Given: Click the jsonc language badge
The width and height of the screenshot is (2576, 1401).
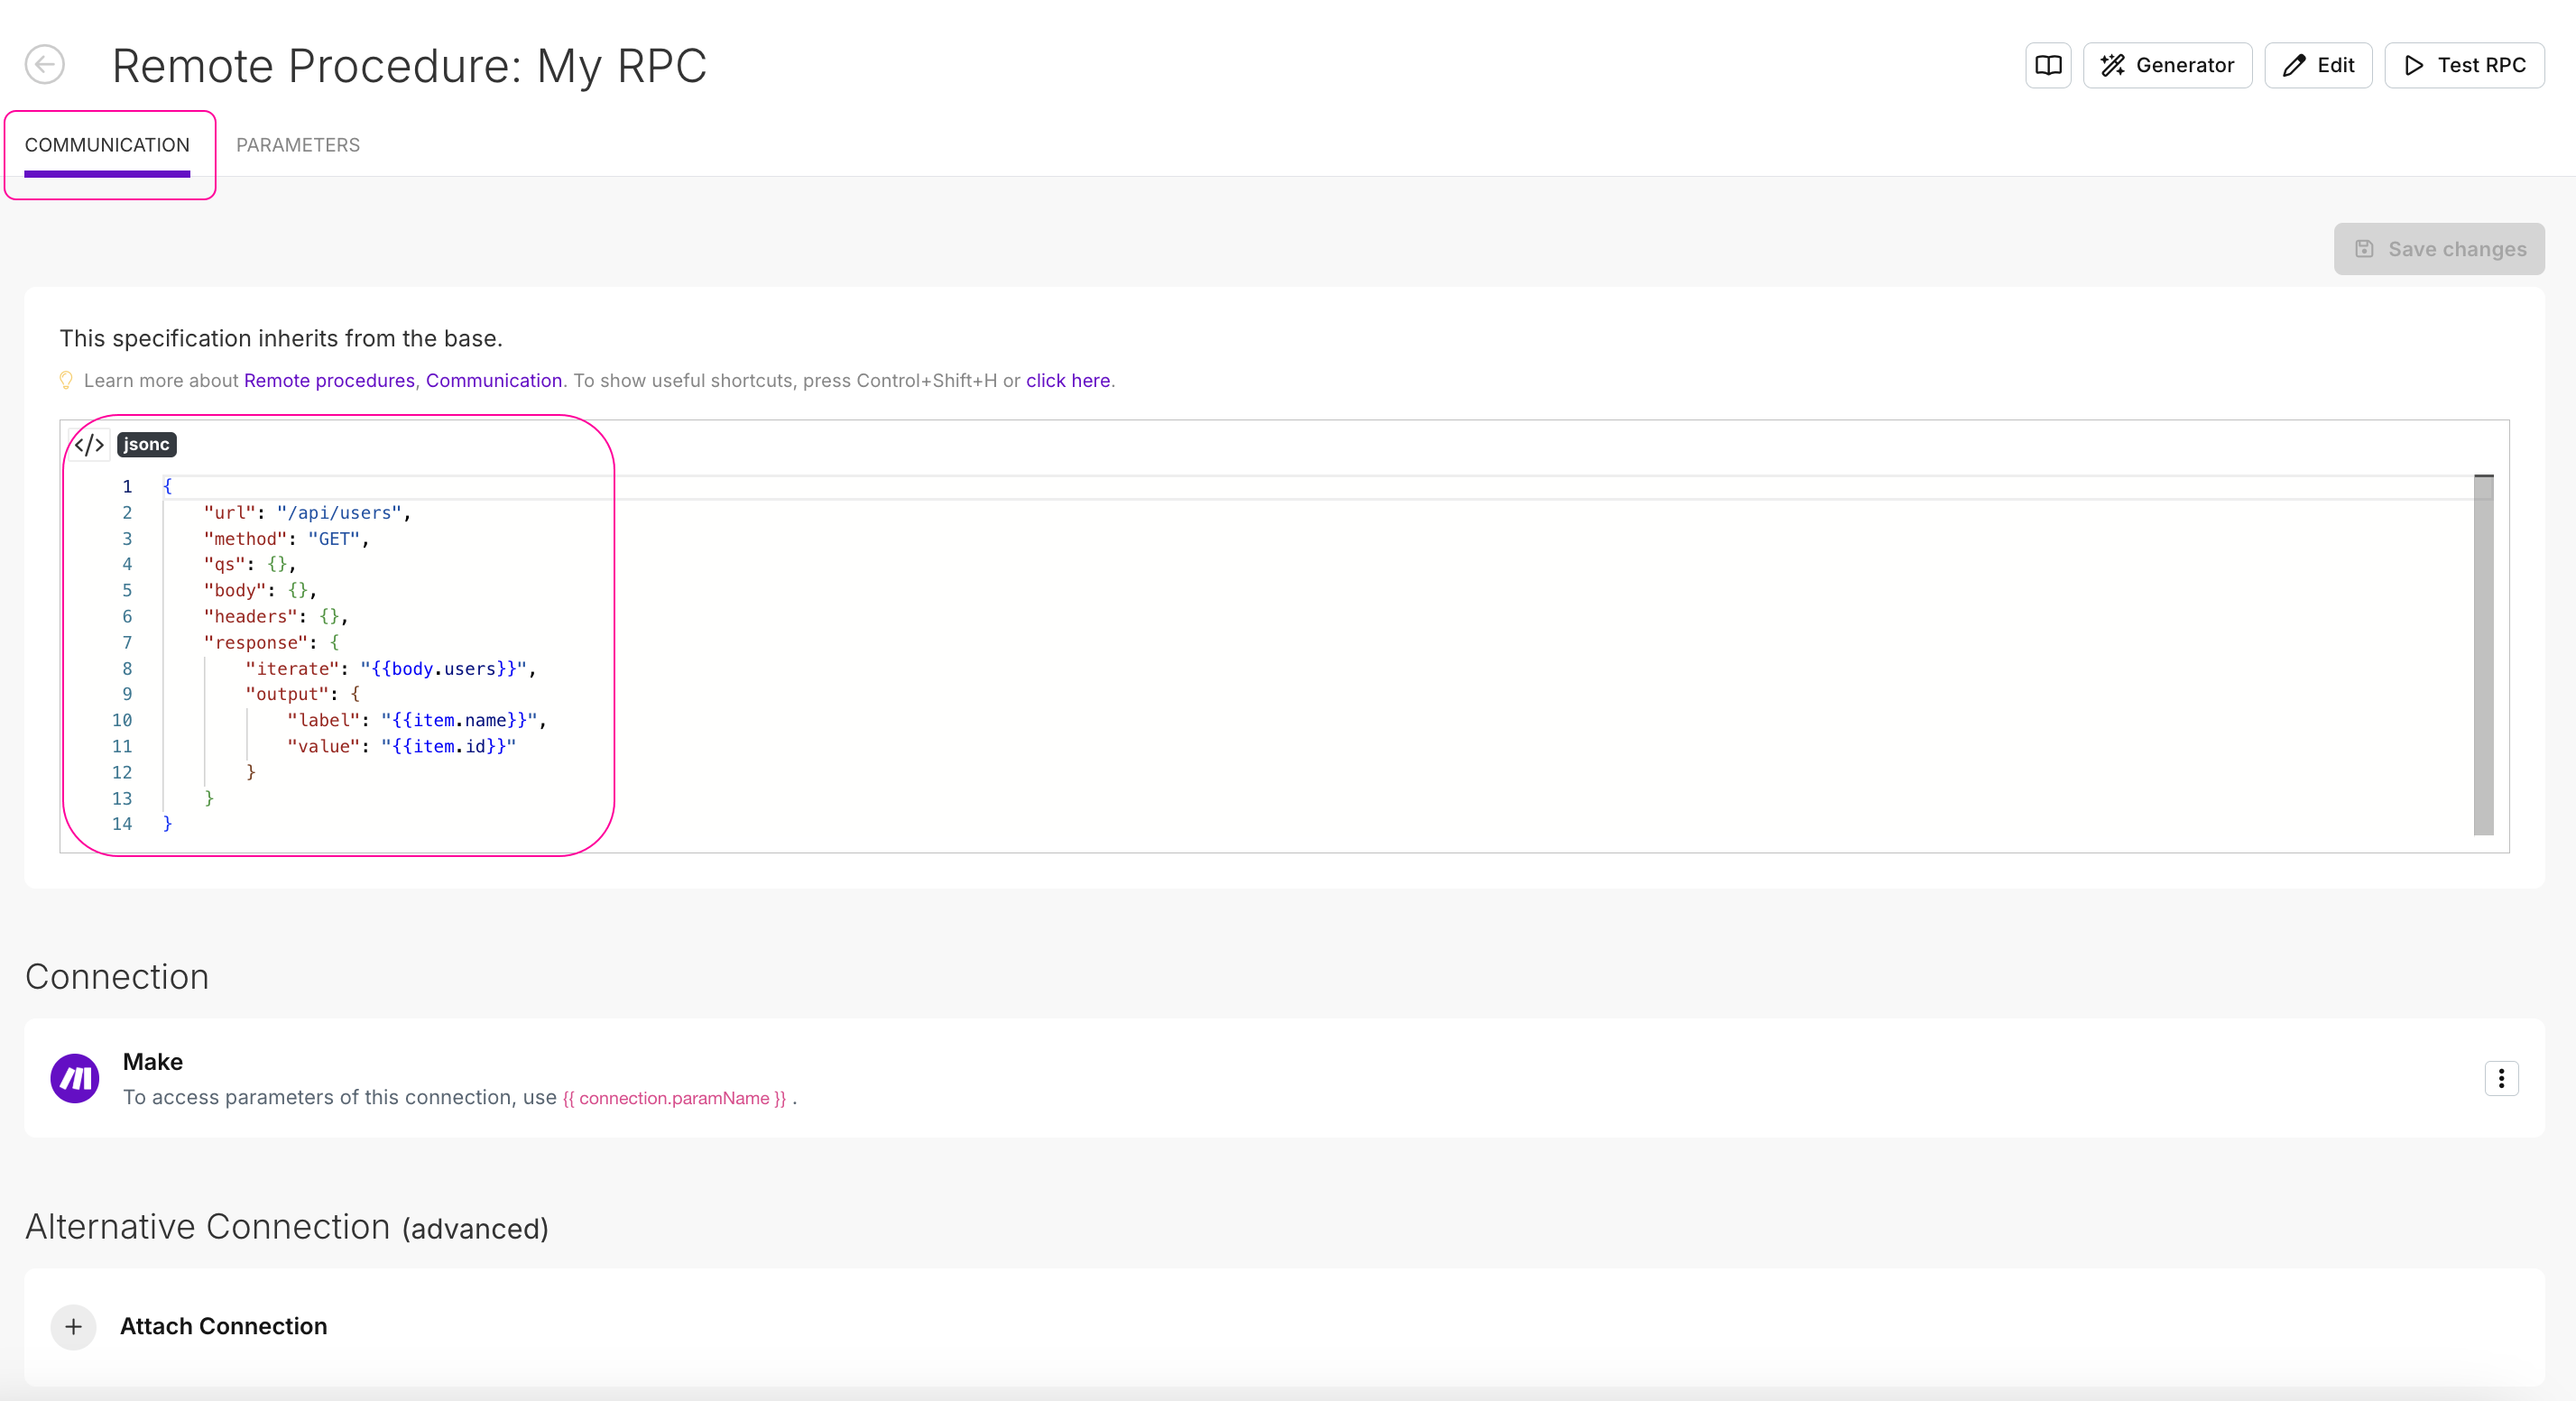Looking at the screenshot, I should 146,445.
